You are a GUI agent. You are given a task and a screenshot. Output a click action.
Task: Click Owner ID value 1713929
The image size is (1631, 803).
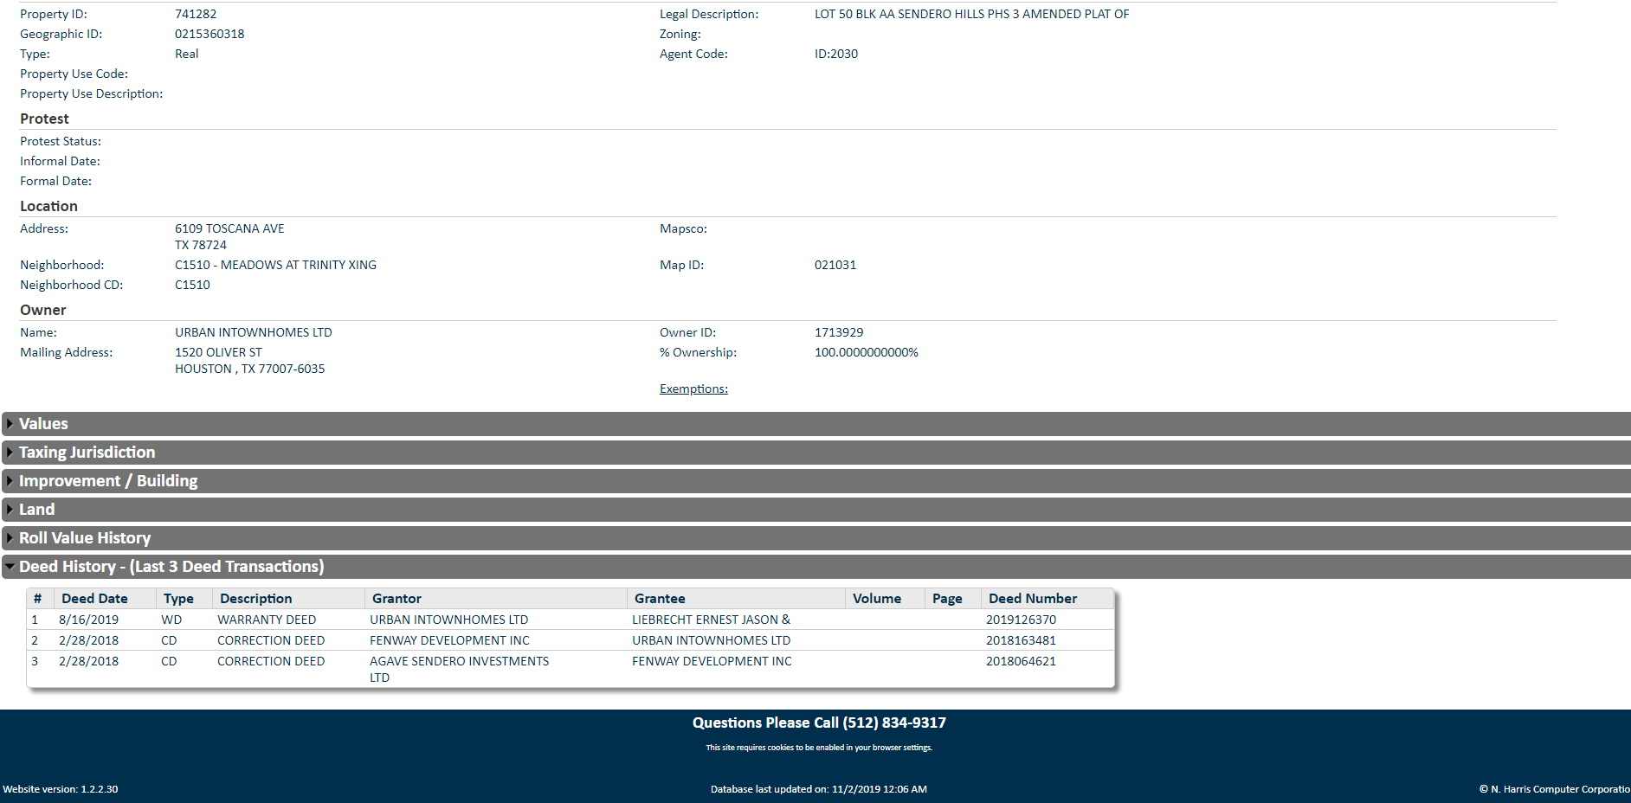[839, 332]
